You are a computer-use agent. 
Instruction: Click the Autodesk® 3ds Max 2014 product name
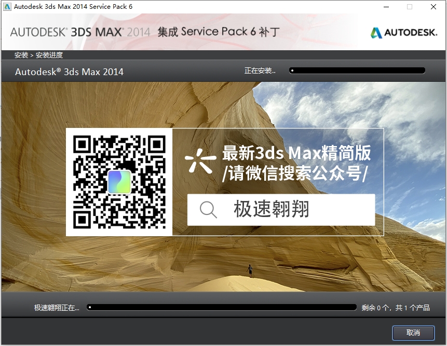tap(69, 71)
